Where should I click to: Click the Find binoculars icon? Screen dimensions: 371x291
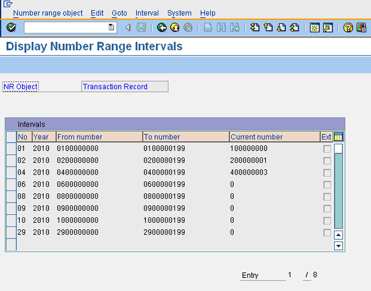(x=221, y=27)
